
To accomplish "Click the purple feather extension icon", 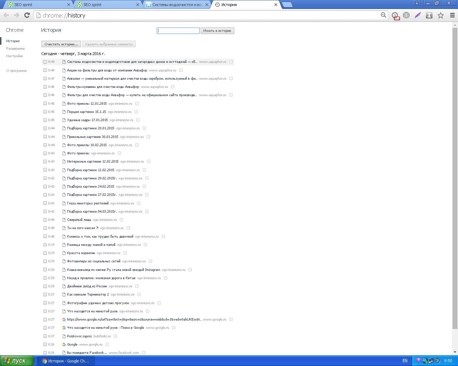I will click(418, 15).
